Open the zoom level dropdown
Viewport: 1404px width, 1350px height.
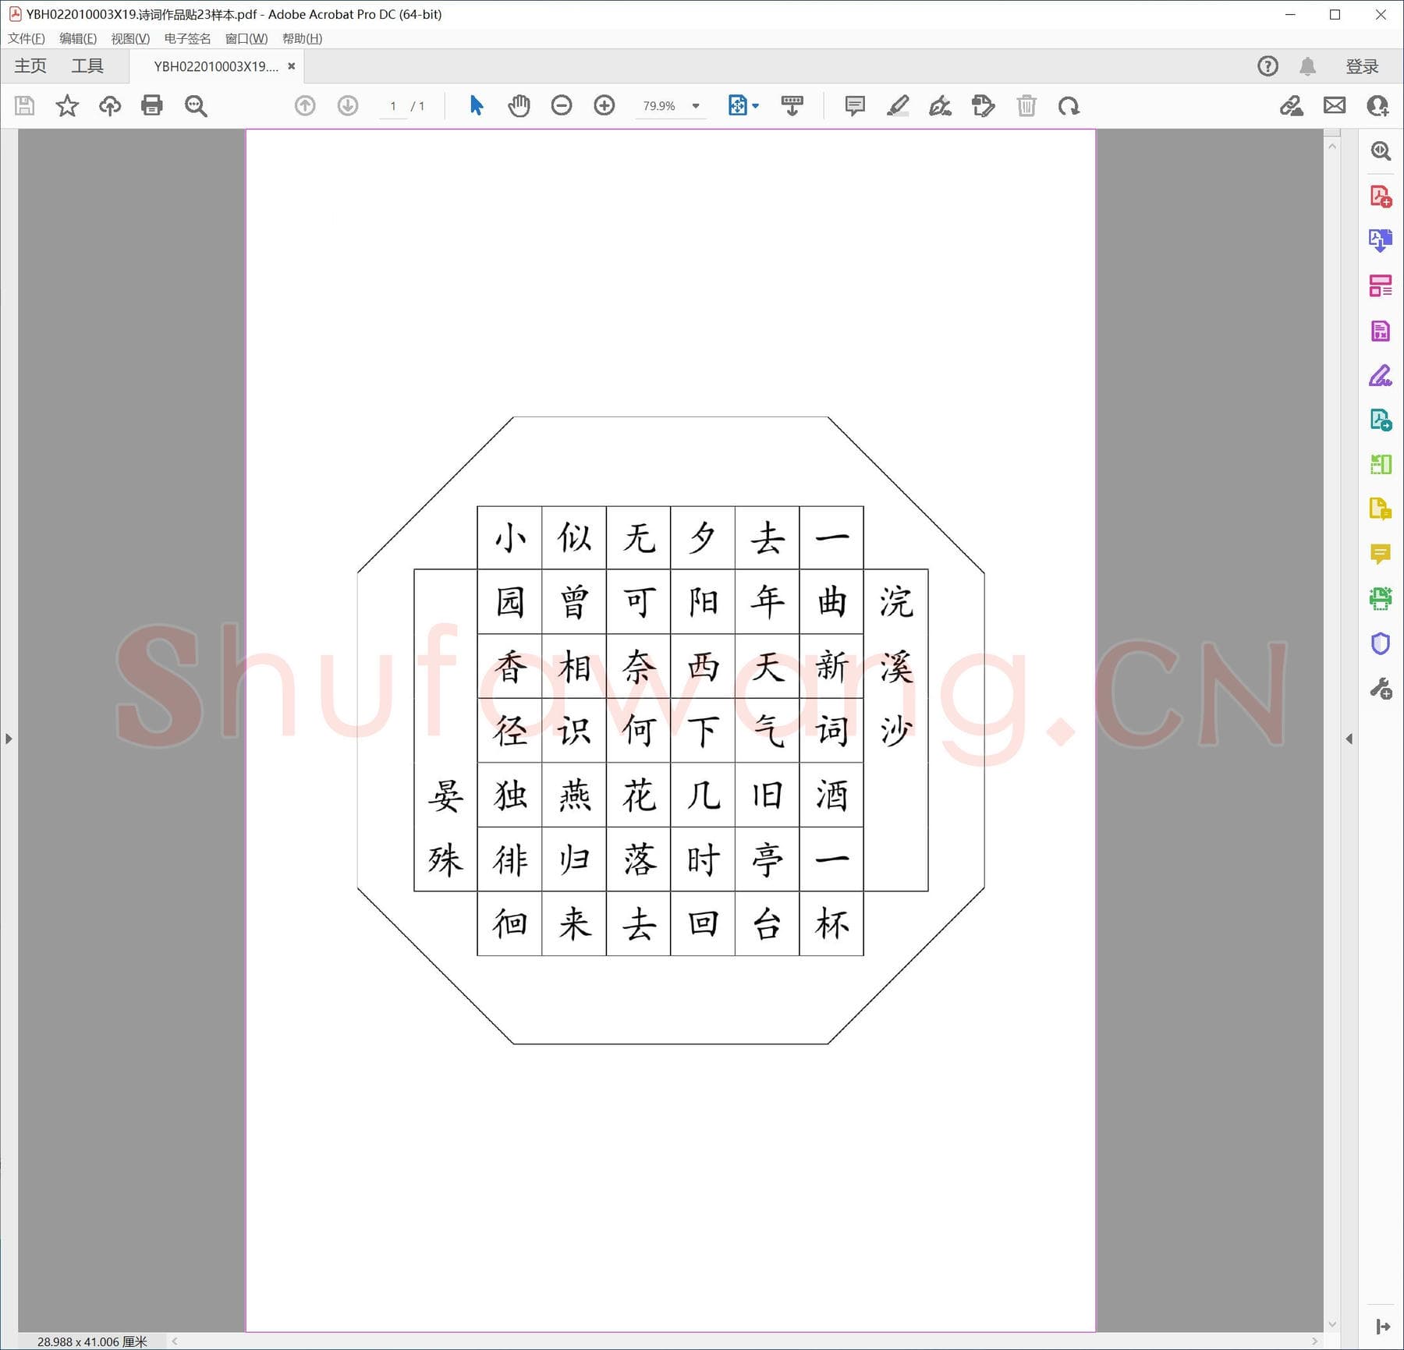tap(696, 106)
